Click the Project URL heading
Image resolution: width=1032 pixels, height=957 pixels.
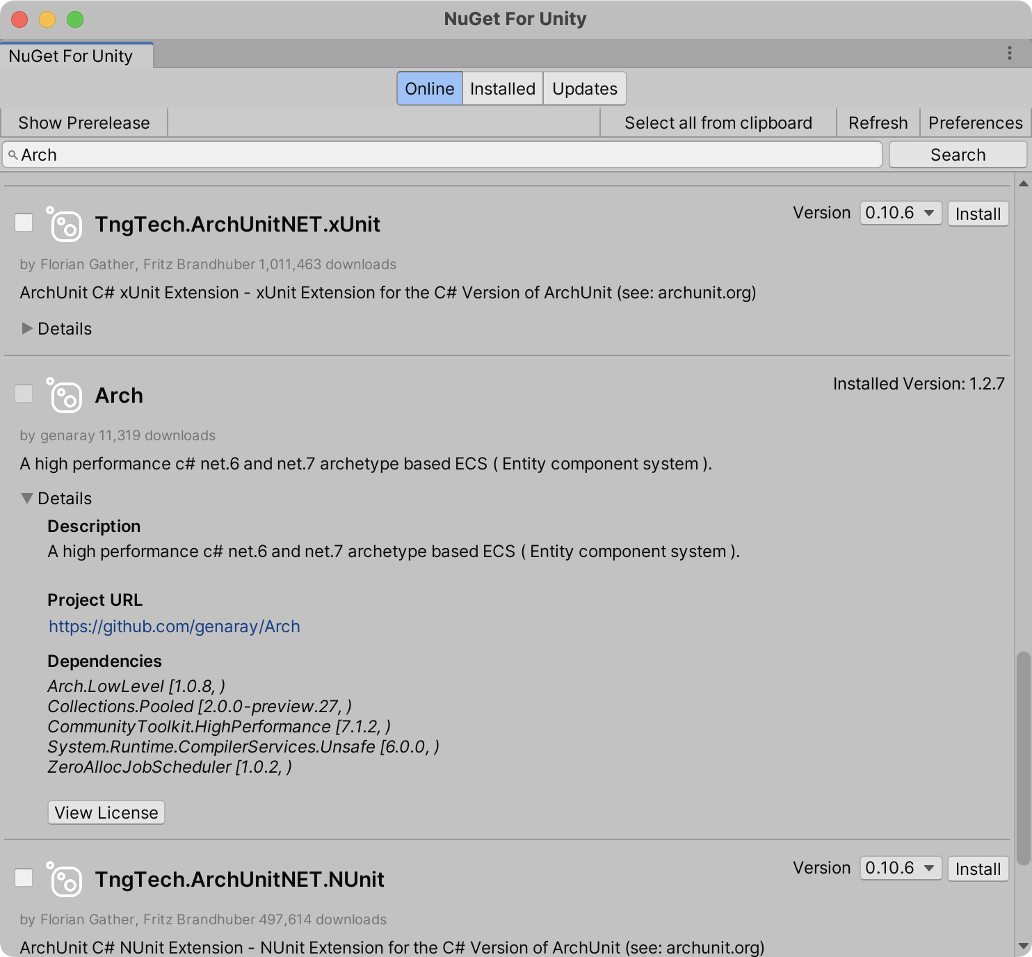pos(95,600)
